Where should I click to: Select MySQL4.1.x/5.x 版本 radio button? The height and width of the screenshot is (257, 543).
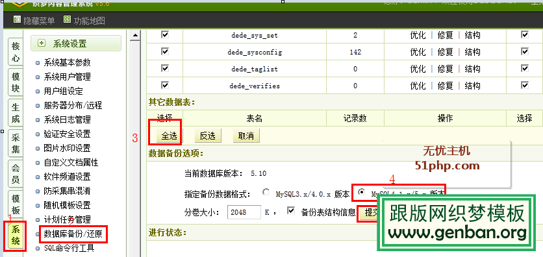(x=362, y=192)
